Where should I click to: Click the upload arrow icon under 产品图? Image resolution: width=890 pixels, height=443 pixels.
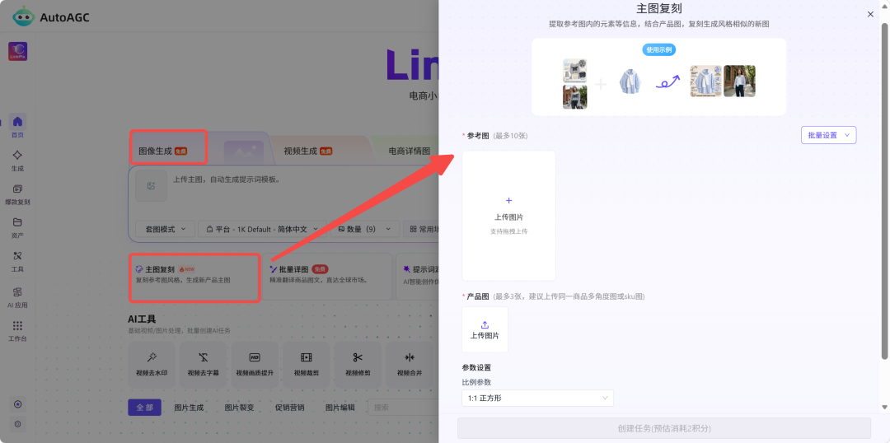click(x=485, y=325)
